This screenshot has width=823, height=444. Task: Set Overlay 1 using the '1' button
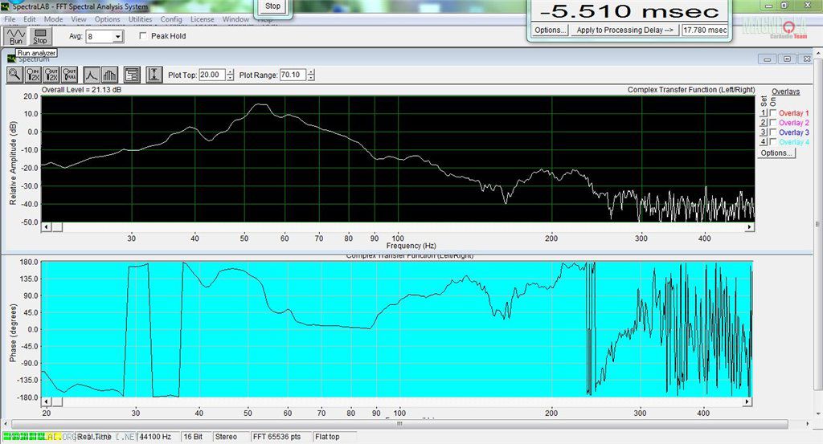pyautogui.click(x=764, y=112)
